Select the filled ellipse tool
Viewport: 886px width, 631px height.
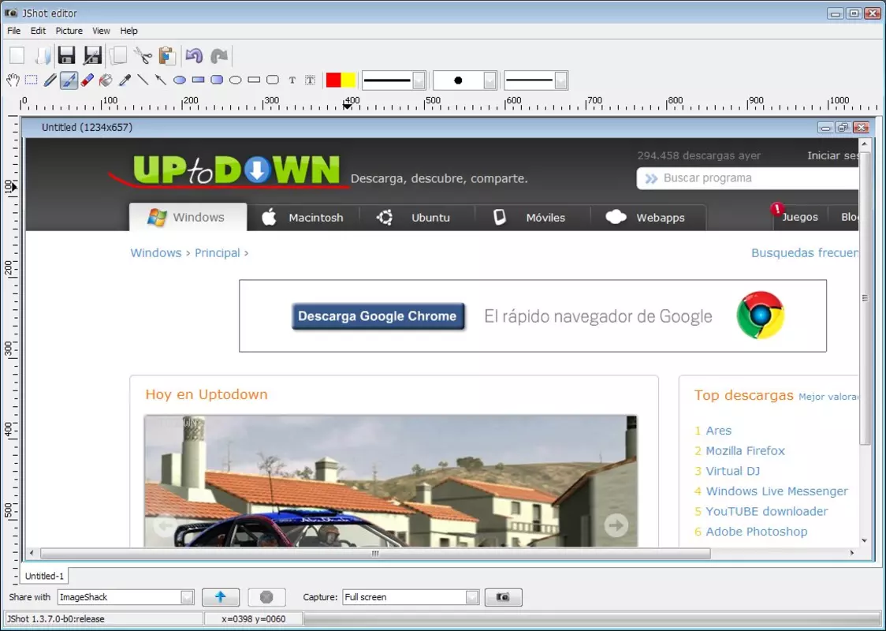180,80
